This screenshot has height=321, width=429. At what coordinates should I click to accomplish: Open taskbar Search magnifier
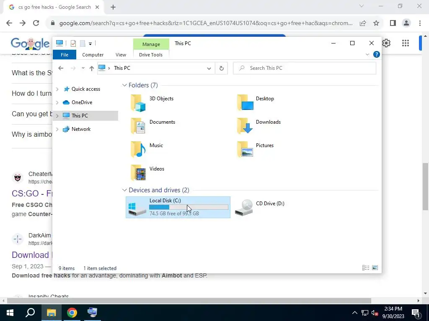coord(30,313)
